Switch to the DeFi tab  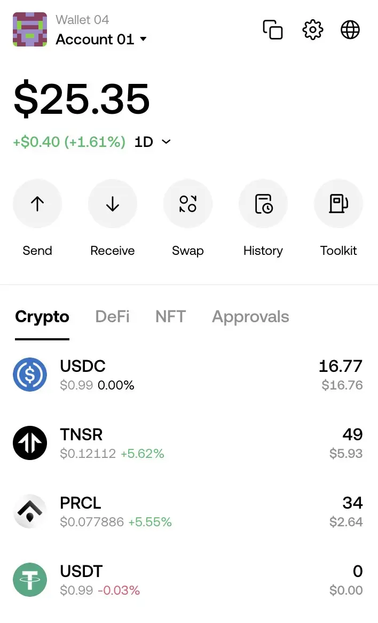(x=112, y=317)
